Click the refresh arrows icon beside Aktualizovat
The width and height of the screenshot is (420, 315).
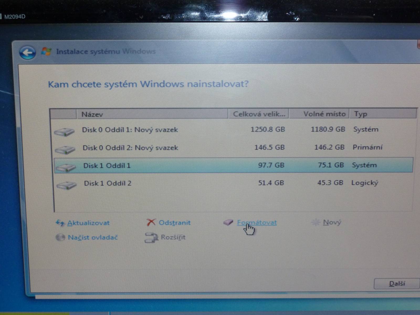pyautogui.click(x=60, y=223)
